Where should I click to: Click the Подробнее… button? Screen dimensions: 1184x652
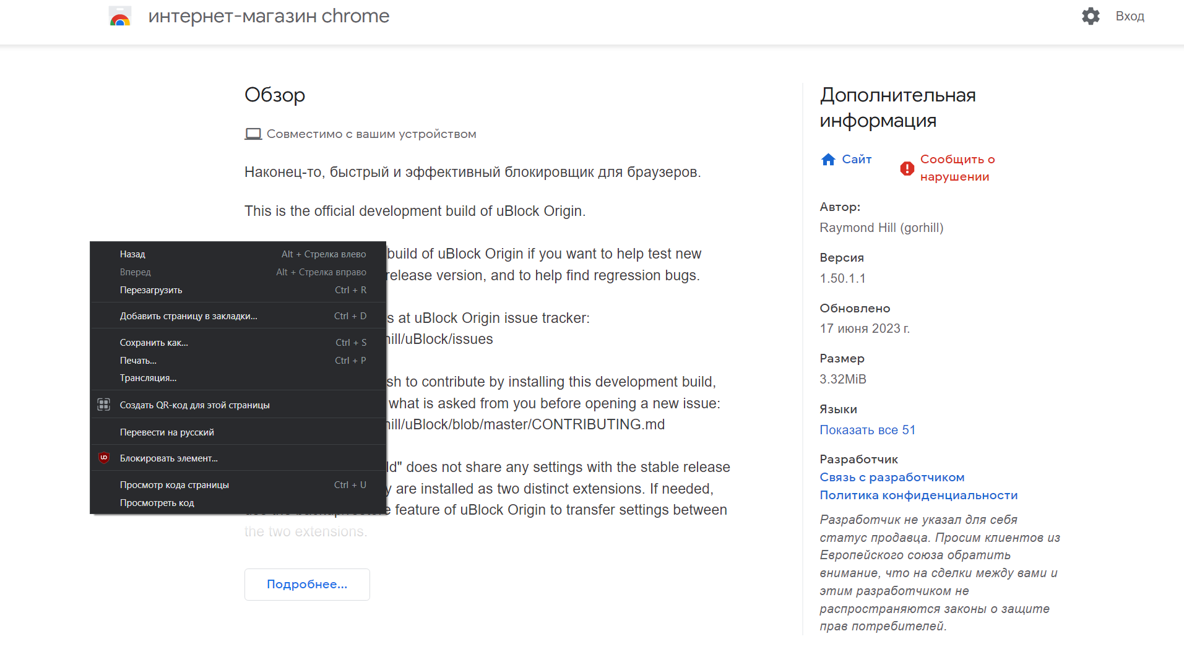[307, 585]
